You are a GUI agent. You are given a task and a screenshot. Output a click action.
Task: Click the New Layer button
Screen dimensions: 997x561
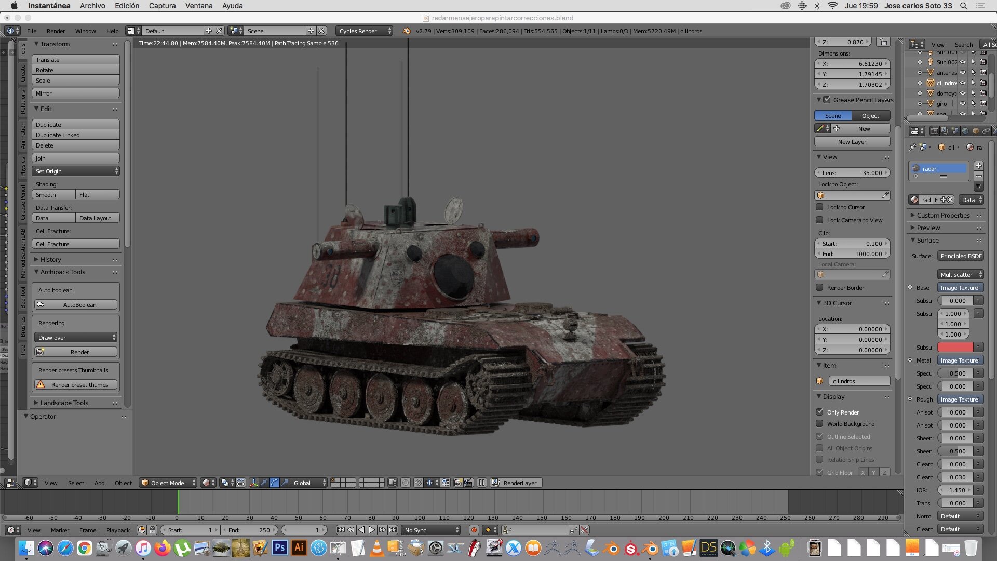coord(852,141)
